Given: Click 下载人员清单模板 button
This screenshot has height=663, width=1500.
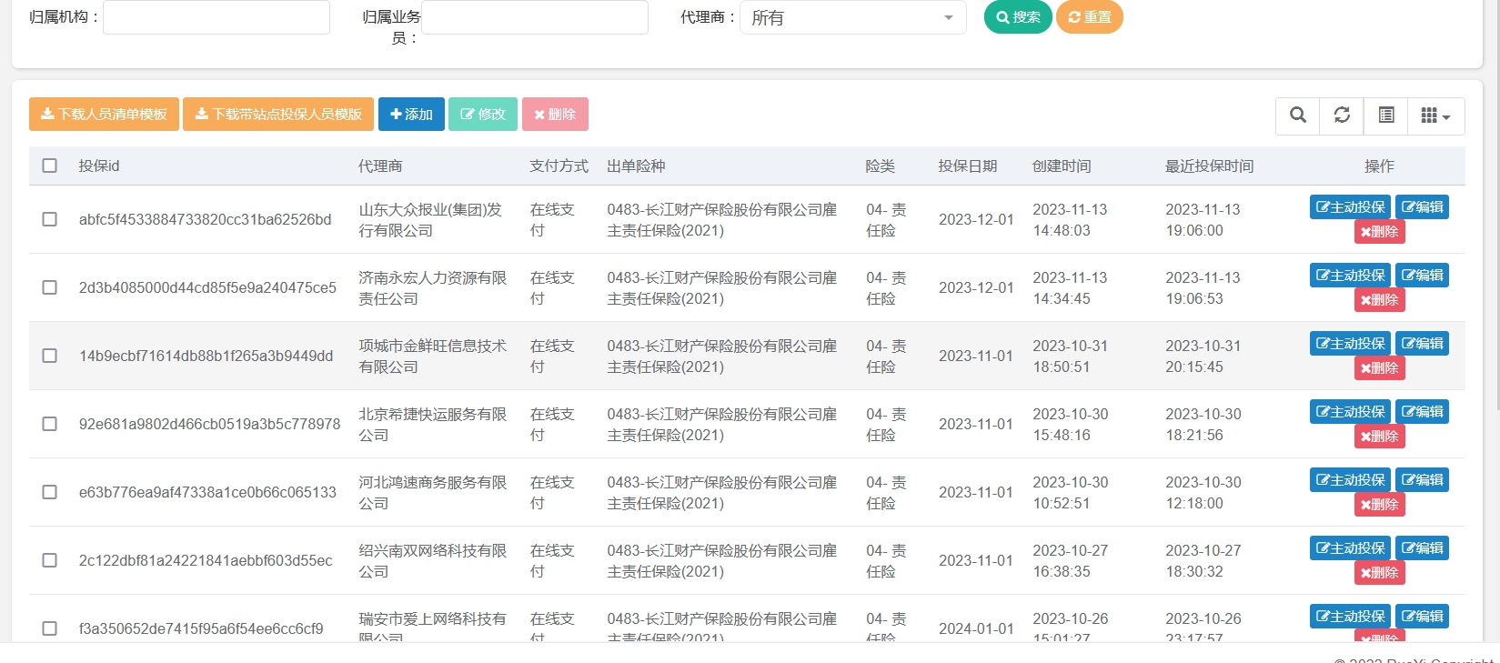Looking at the screenshot, I should pos(104,115).
